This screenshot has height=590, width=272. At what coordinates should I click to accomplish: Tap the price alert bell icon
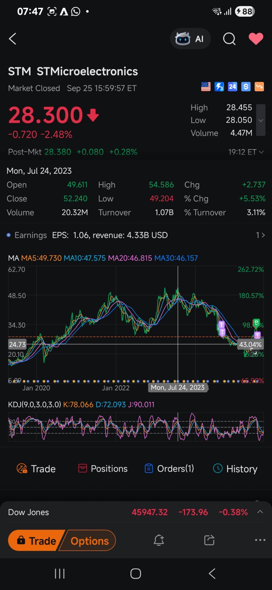tap(159, 540)
